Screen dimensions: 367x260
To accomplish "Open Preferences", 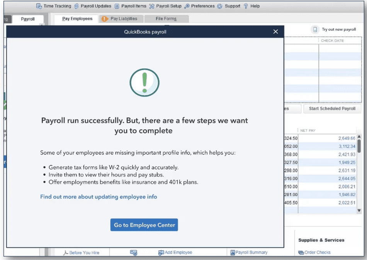I will click(x=203, y=6).
